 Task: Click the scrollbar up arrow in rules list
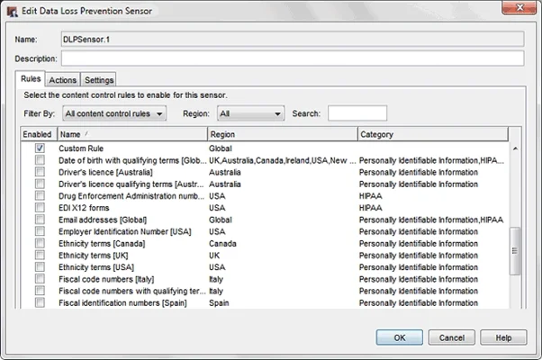[x=515, y=148]
